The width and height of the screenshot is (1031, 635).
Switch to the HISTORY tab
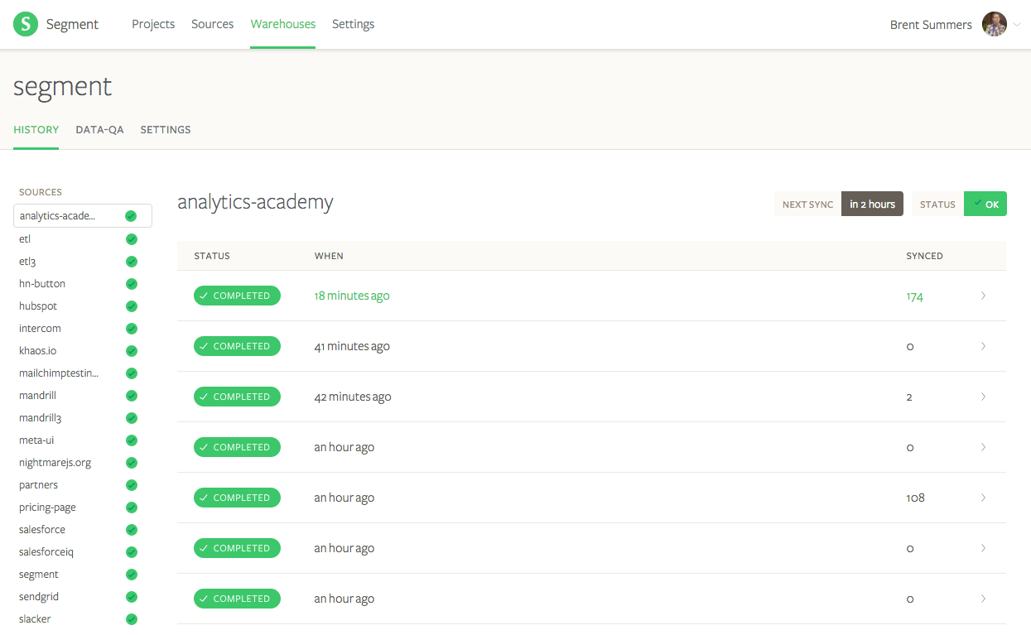[x=36, y=130]
